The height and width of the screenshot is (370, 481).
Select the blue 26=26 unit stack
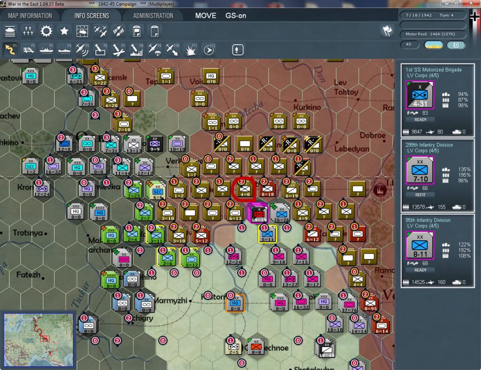tap(281, 213)
